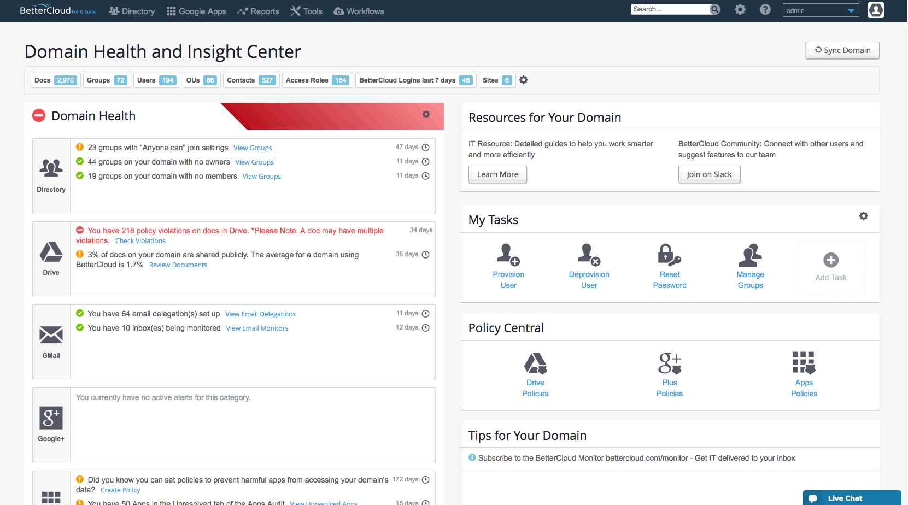Click the clock icon beside 12 days
The image size is (908, 505).
(x=426, y=328)
